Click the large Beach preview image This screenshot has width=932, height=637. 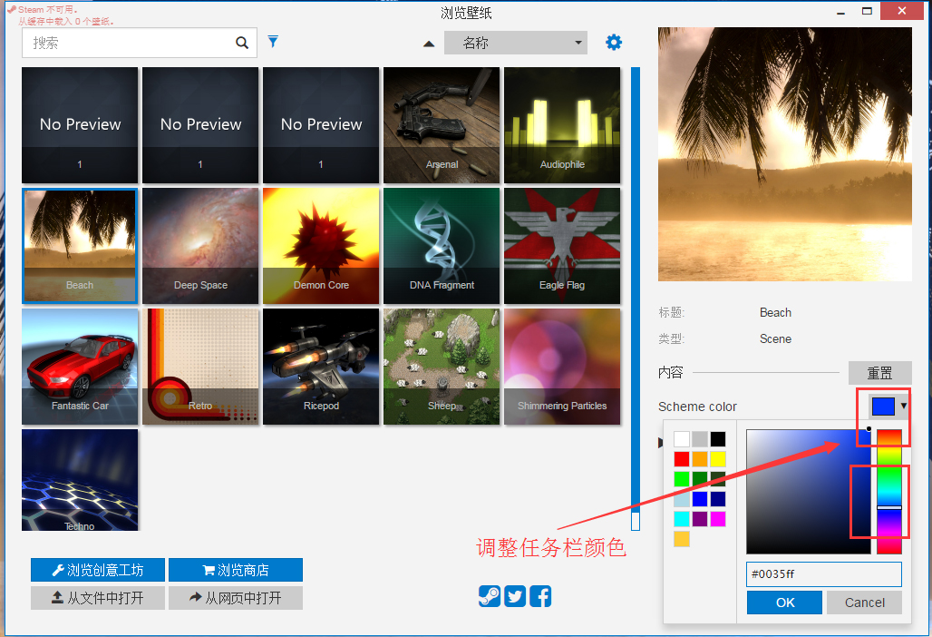pyautogui.click(x=784, y=154)
